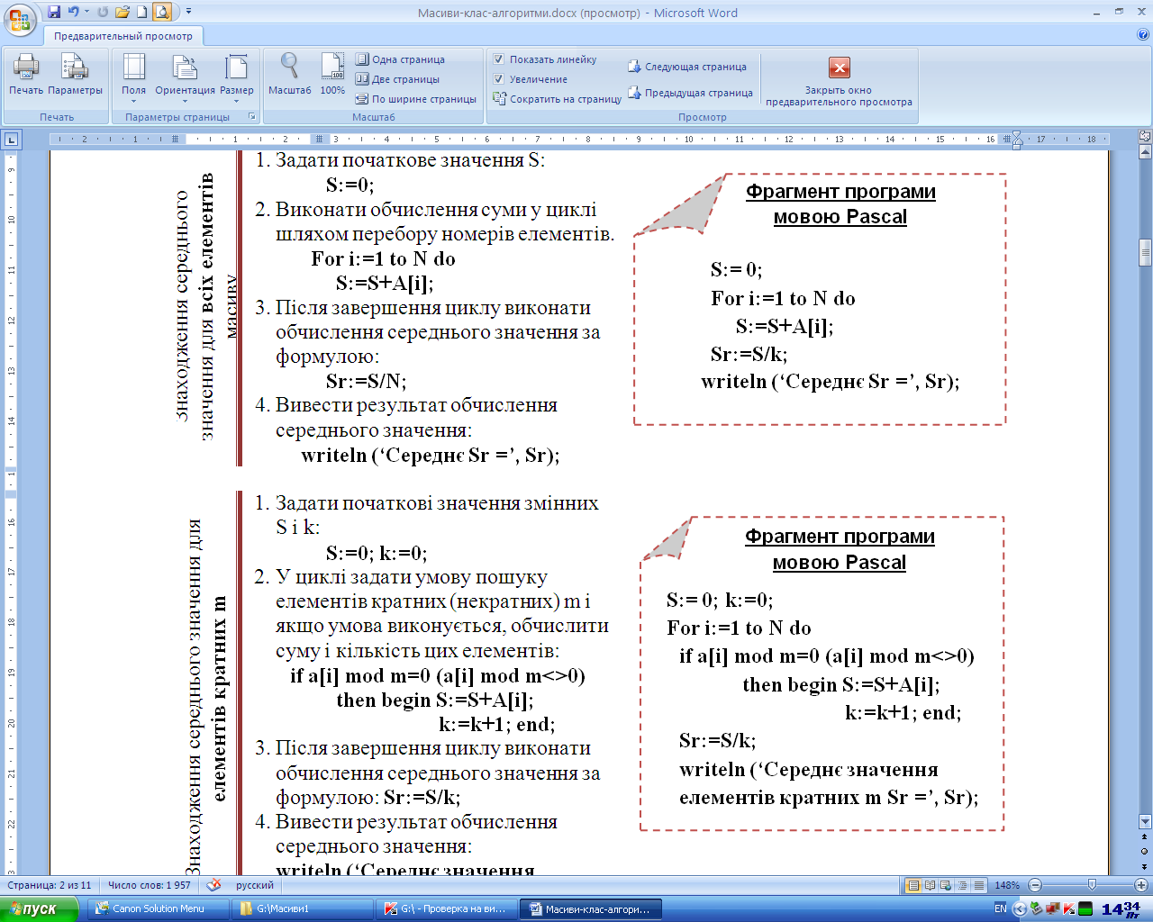
Task: Click the first Фрагмент програми мовою Pascal callout
Action: [820, 299]
